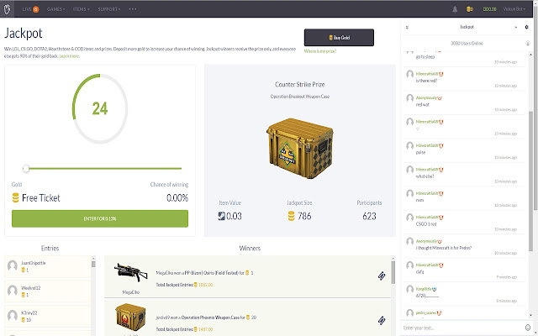Open chat settings gear icon
This screenshot has width=538, height=336.
527,27
